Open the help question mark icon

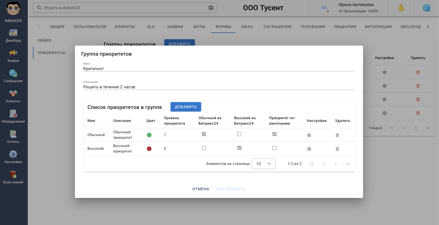[426, 8]
